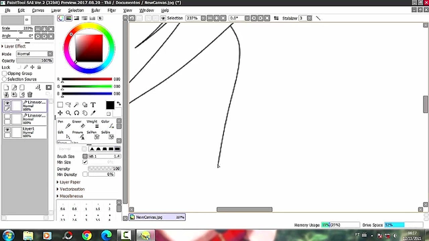Screen dimensions: 429x241
Task: Select the Pen linework tool
Action: click(64, 124)
